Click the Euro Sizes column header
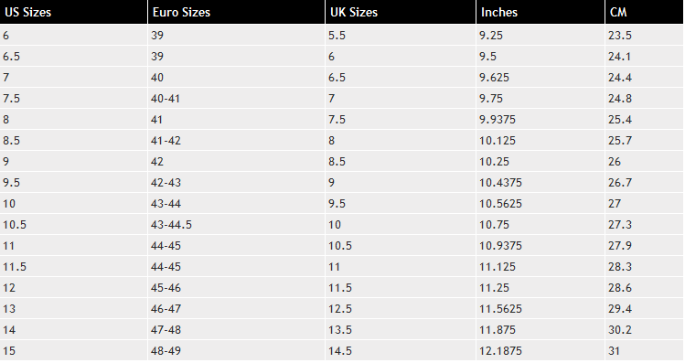 [x=236, y=12]
